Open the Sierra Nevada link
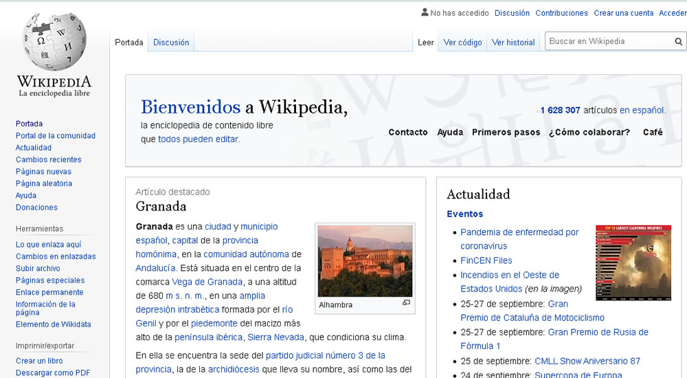The image size is (687, 378). (275, 337)
